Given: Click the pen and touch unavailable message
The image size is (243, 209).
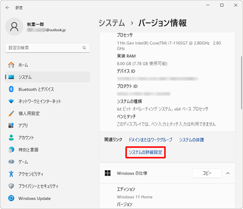Looking at the screenshot, I should (166, 124).
